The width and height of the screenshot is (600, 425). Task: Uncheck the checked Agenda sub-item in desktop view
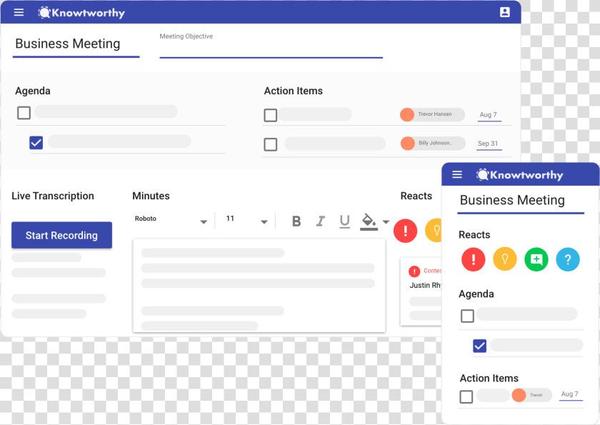tap(36, 143)
